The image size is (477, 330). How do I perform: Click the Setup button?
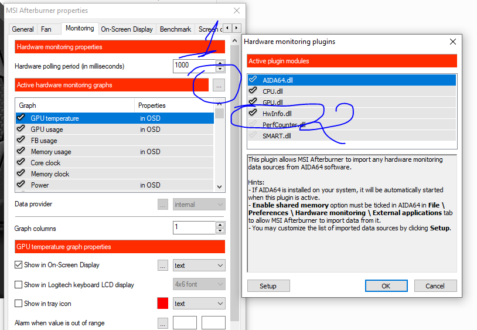pos(268,286)
